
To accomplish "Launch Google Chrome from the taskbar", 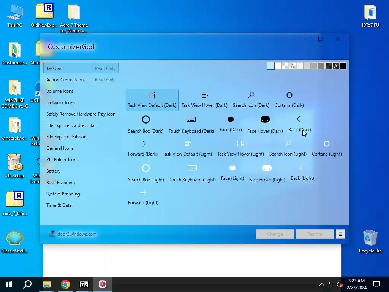I will pyautogui.click(x=65, y=284).
